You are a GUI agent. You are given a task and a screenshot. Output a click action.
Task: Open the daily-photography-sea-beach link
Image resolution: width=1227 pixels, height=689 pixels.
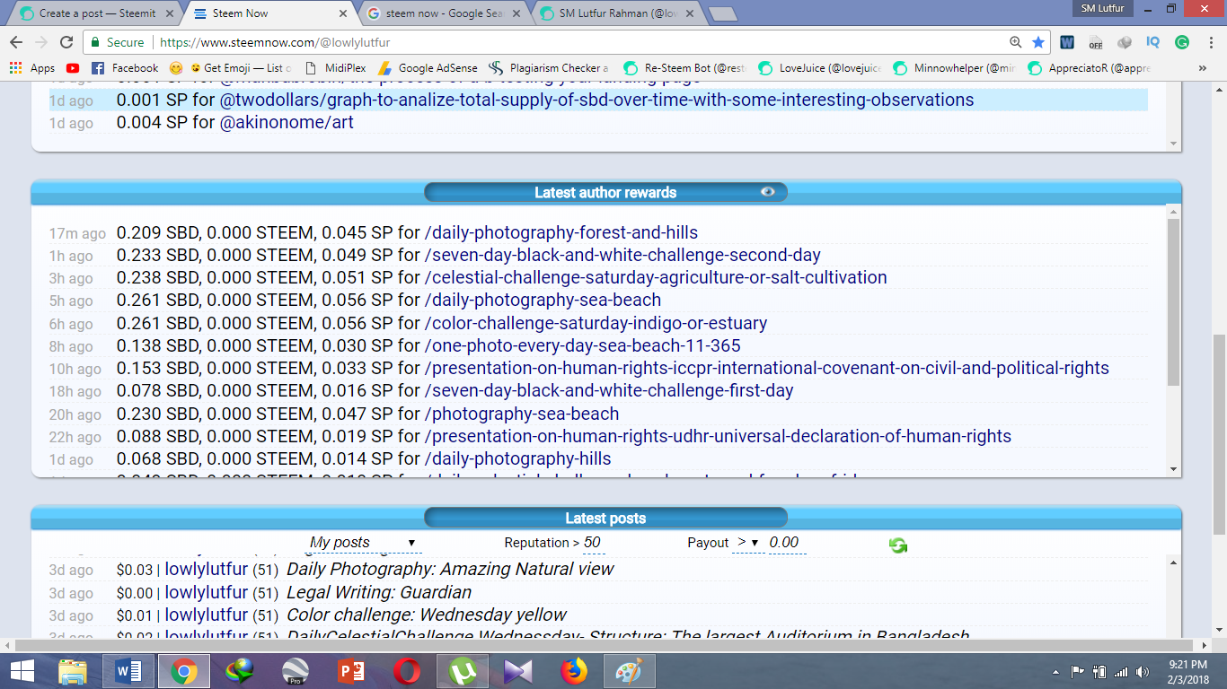point(543,300)
